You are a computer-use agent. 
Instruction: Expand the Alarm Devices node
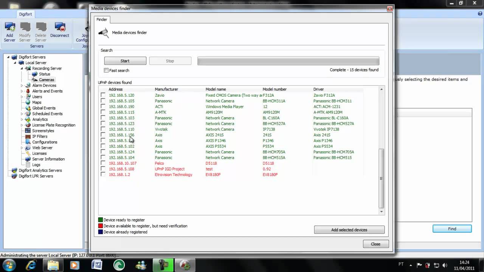click(22, 85)
